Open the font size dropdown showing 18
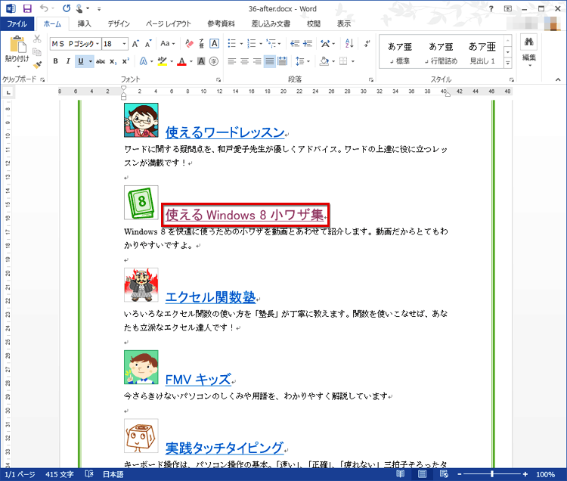 124,44
